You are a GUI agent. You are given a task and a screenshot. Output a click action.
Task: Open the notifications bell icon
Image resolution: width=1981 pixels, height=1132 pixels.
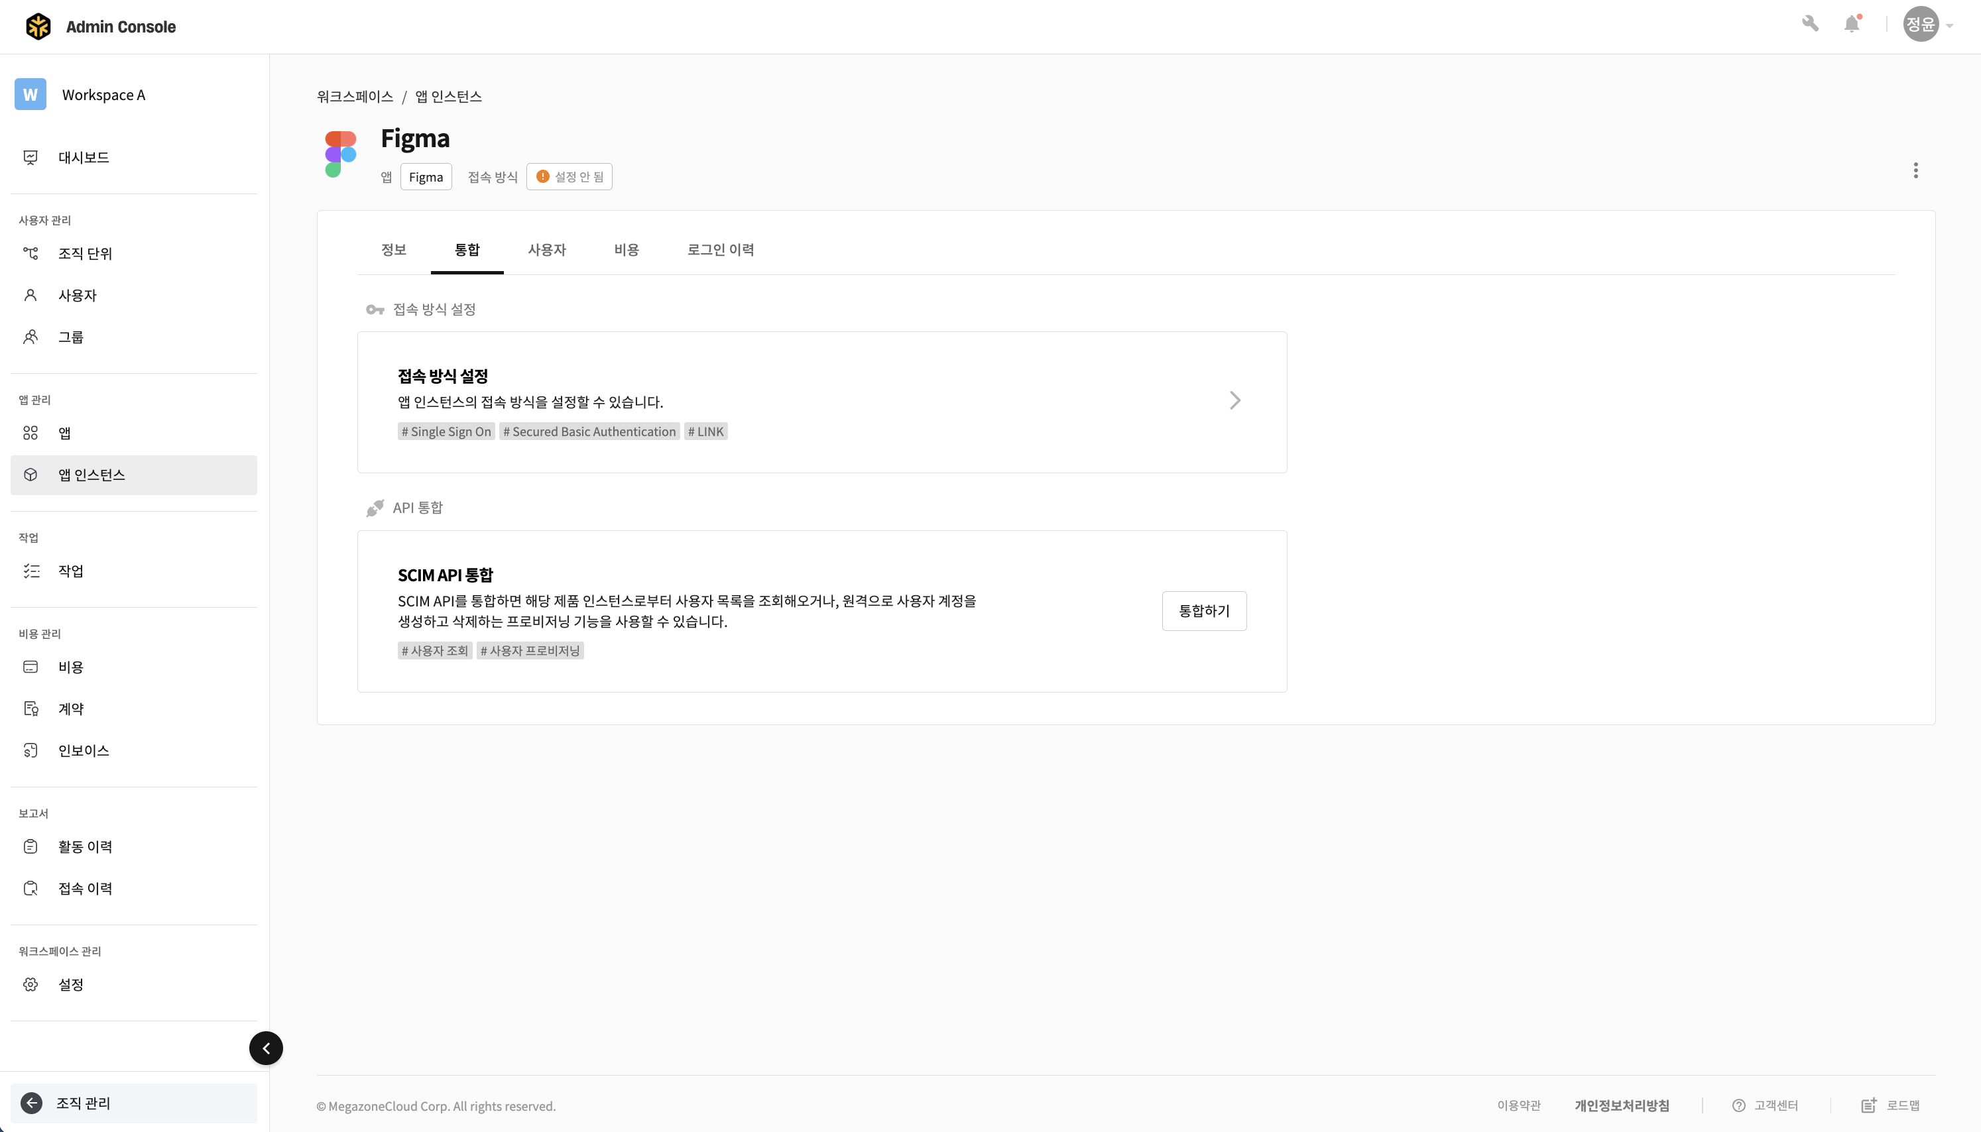click(1852, 24)
